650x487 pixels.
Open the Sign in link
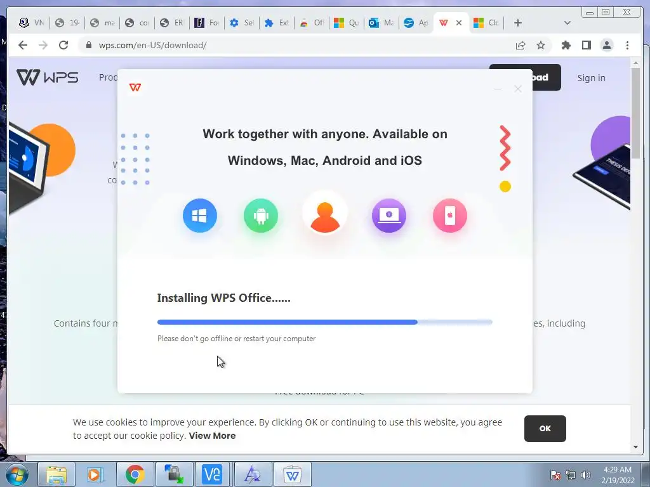[x=591, y=78]
